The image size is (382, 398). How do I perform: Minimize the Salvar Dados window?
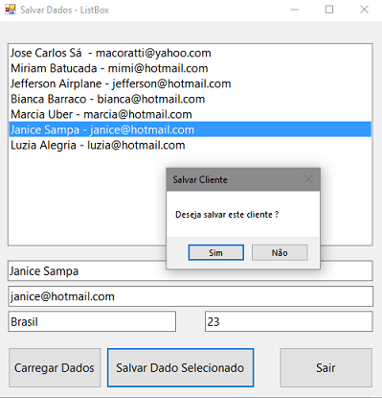coord(295,10)
